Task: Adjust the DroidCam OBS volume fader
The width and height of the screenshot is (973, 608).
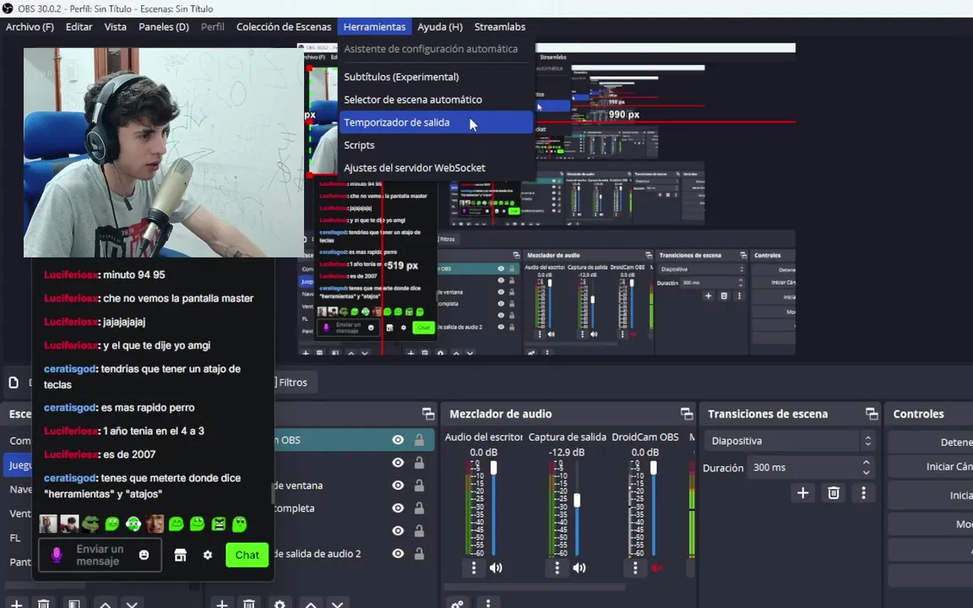Action: pyautogui.click(x=653, y=469)
